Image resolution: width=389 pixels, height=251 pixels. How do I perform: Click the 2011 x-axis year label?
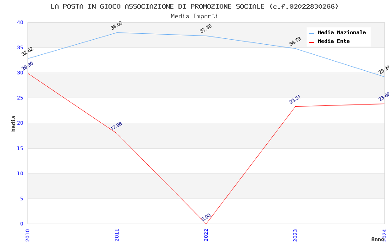click(x=117, y=235)
